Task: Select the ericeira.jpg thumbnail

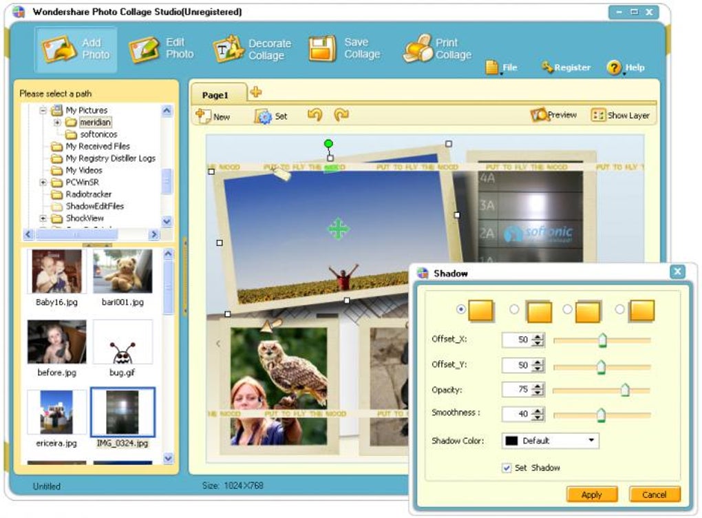Action: [x=56, y=412]
